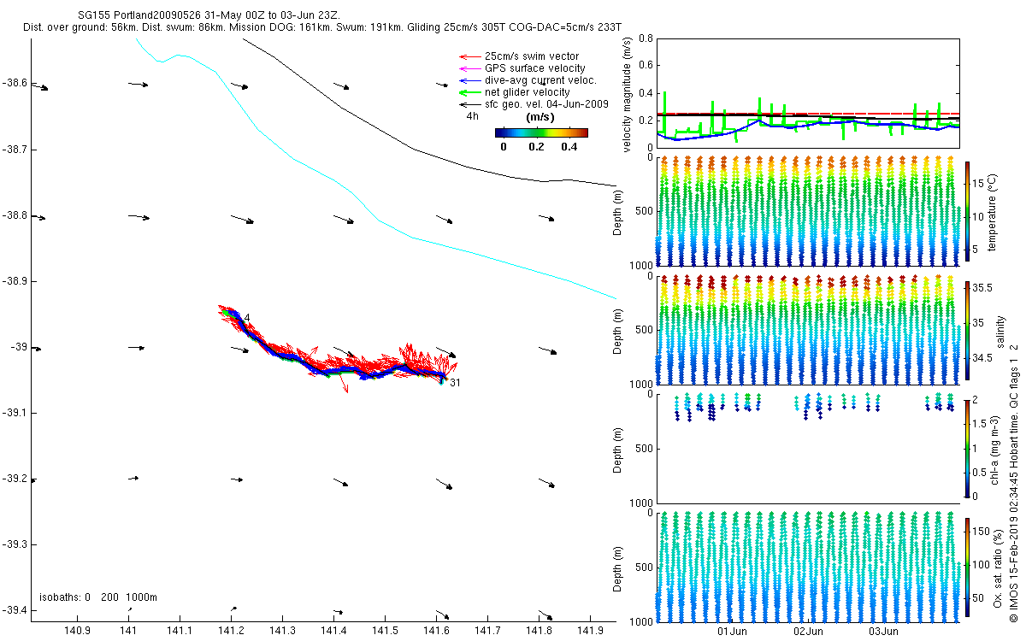Image resolution: width=1026 pixels, height=641 pixels.
Task: Click the latitude tick '-39.1'
Action: pos(15,413)
